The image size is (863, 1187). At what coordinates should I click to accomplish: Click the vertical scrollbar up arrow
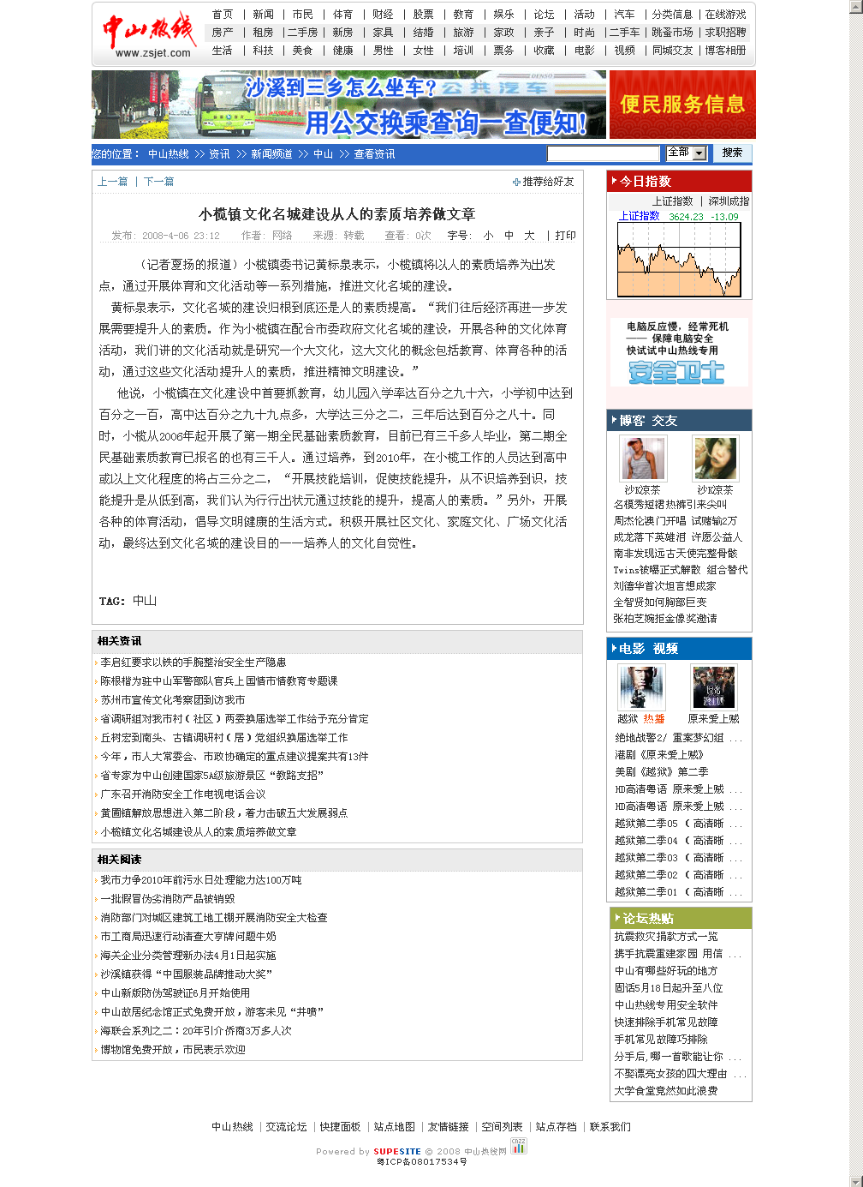tap(855, 7)
